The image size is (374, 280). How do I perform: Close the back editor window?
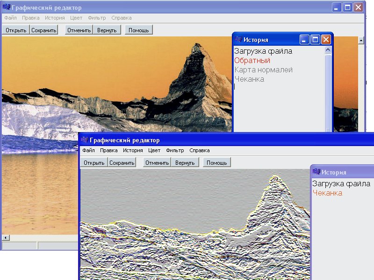point(358,7)
